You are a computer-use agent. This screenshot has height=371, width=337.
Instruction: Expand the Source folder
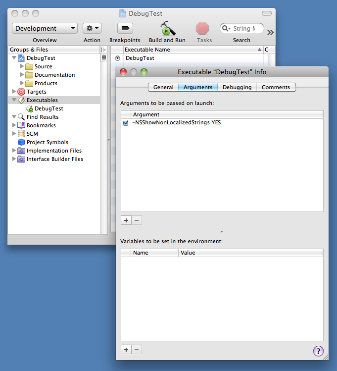pyautogui.click(x=22, y=66)
